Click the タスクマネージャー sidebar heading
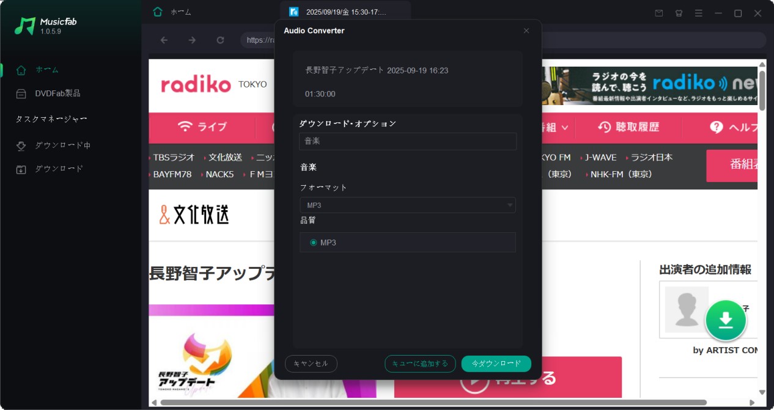 click(x=51, y=119)
